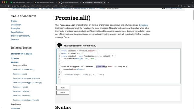Open Promise.prototype.then() sidebar link
Viewport: 194px width, 109px height.
(x=26, y=100)
